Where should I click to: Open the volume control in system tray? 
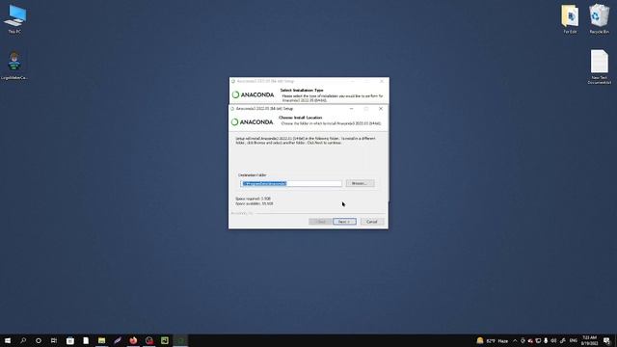tap(553, 340)
